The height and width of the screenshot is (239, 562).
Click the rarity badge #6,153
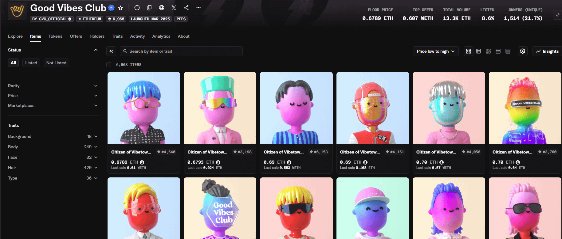pyautogui.click(x=319, y=152)
